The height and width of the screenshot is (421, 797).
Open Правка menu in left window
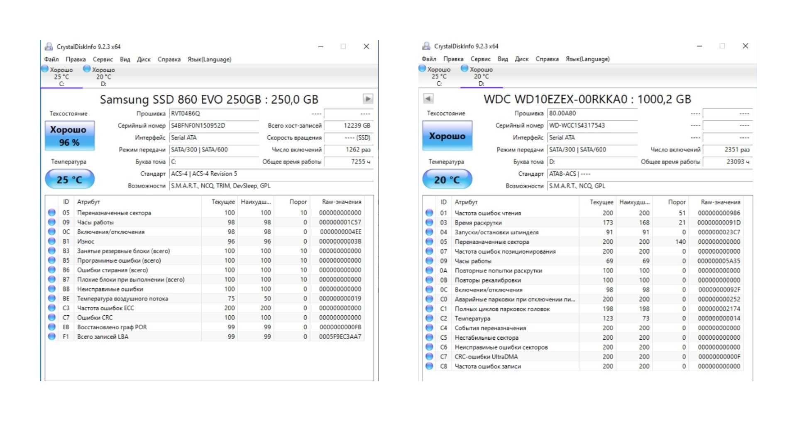click(76, 59)
